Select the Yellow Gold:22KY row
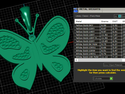 pyautogui.click(x=100, y=41)
